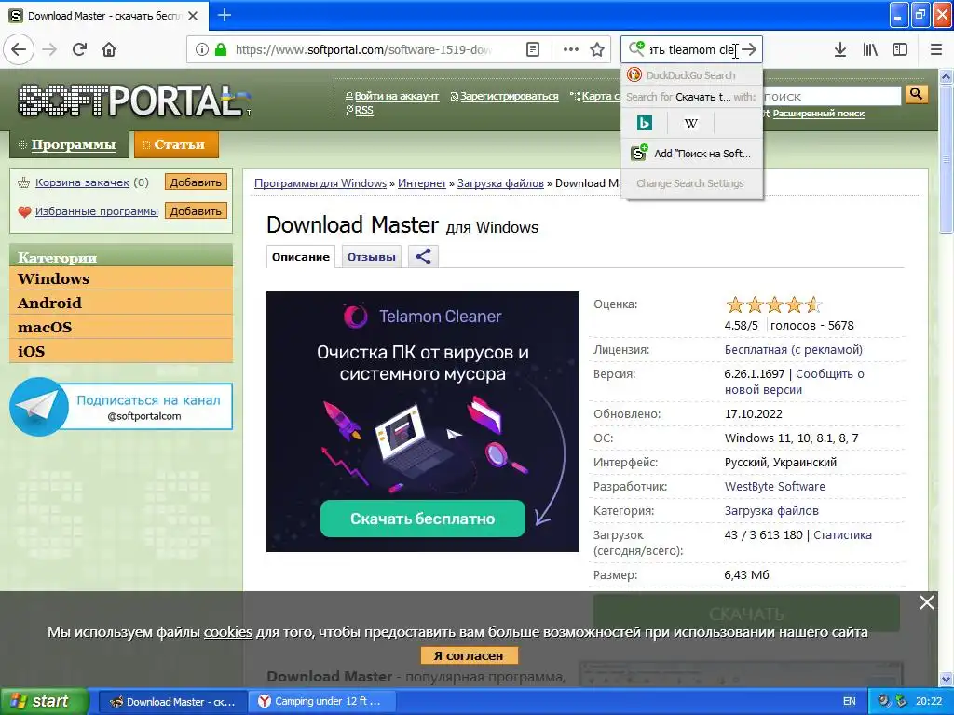Add "Поиск на Soft..." search engine
The height and width of the screenshot is (715, 954).
coord(692,154)
